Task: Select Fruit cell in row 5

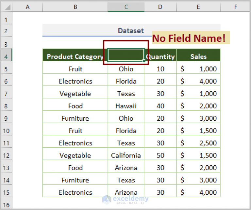Action: click(x=75, y=67)
